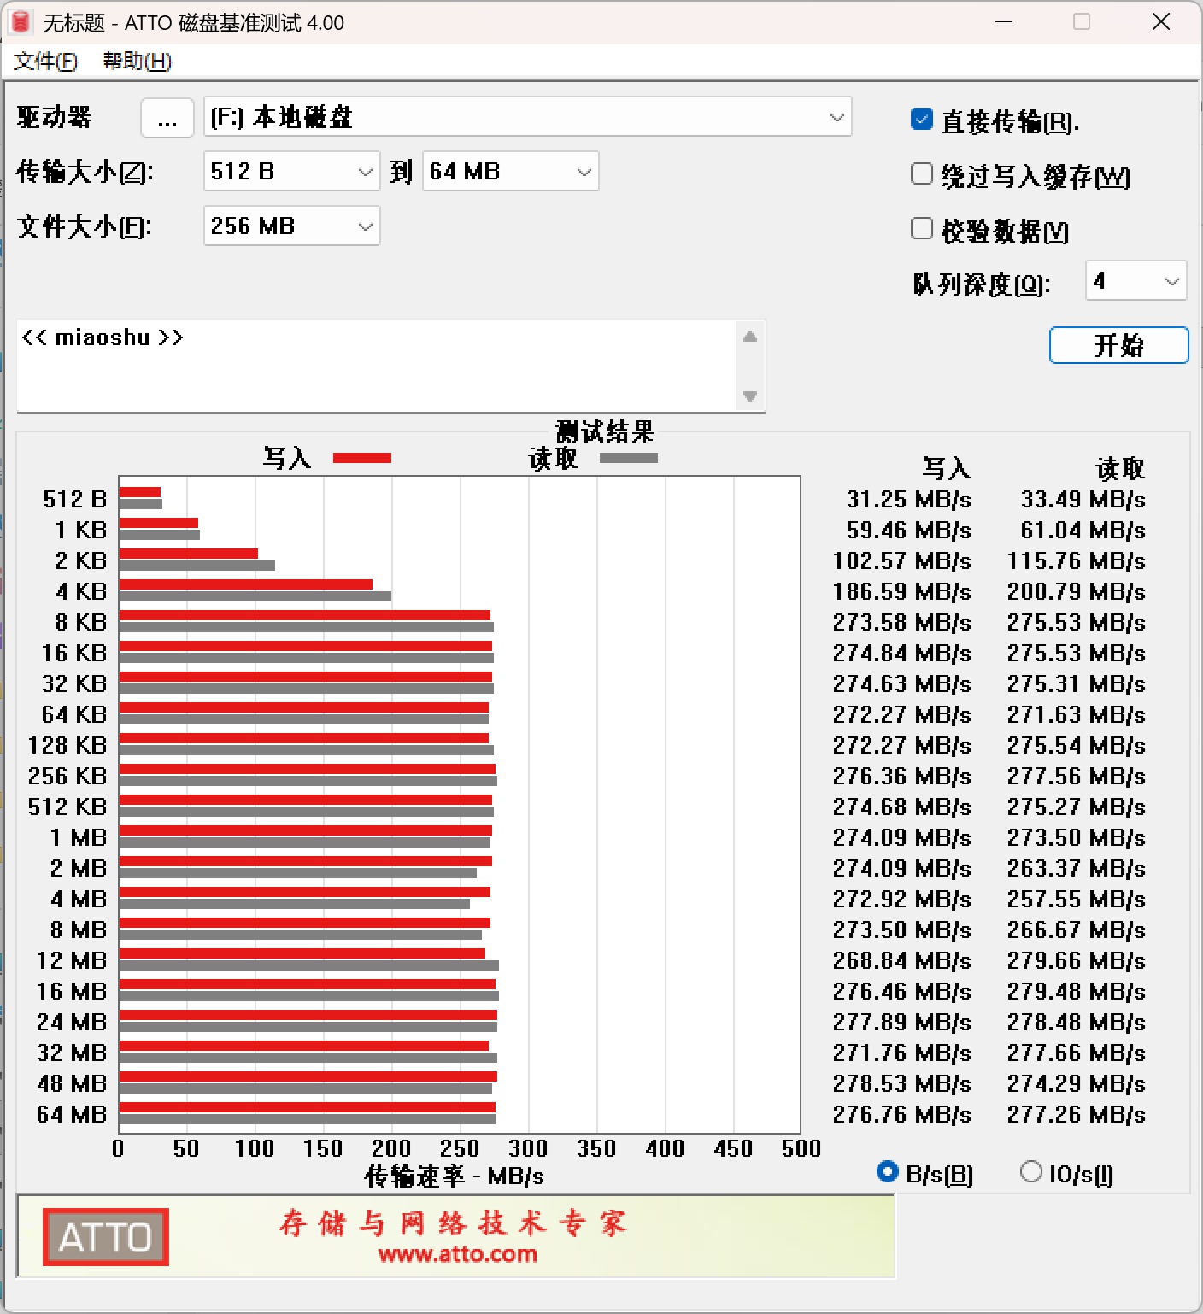Viewport: 1203px width, 1314px height.
Task: Click the ATTO logo in the banner
Action: 106,1237
